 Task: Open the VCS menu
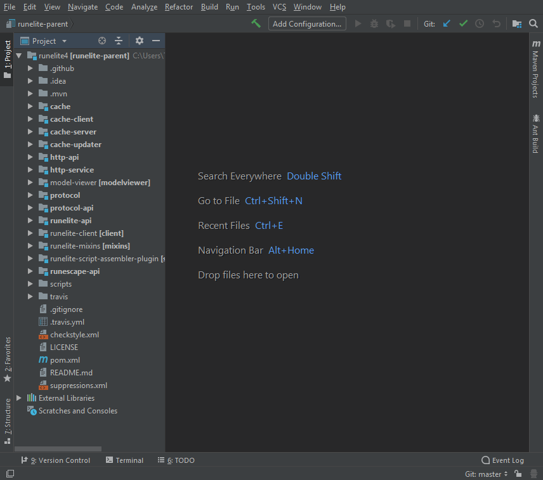279,7
